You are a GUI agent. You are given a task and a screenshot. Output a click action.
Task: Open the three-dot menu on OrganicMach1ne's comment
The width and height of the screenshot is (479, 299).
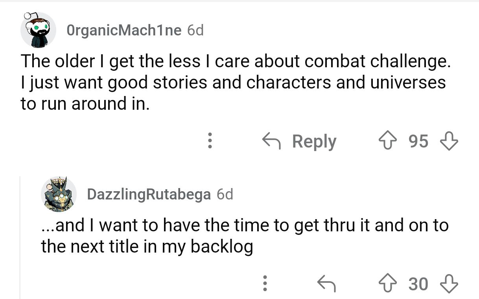coord(210,141)
